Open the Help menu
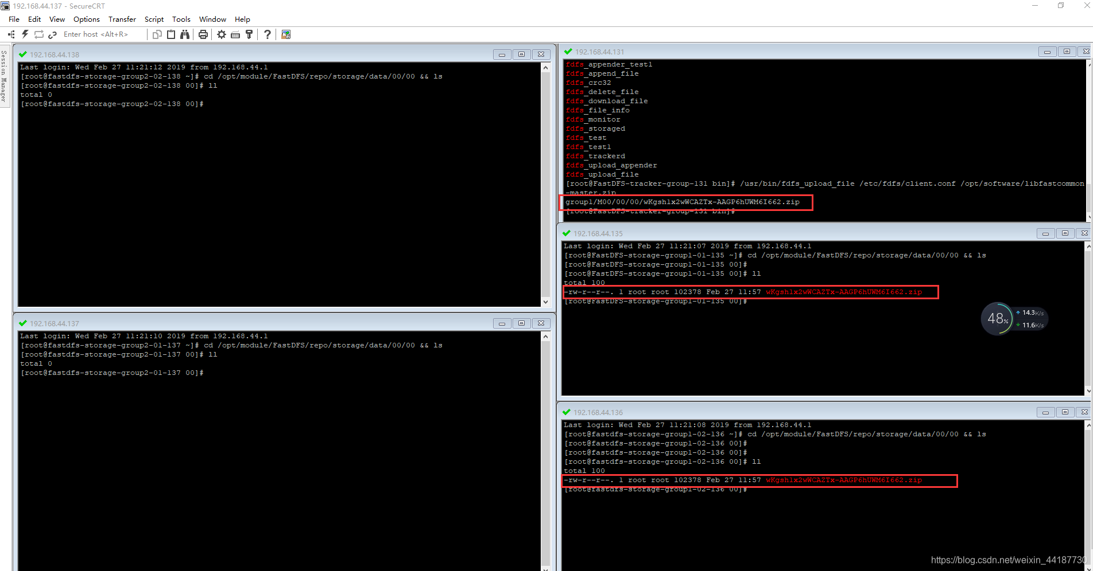 click(x=242, y=19)
